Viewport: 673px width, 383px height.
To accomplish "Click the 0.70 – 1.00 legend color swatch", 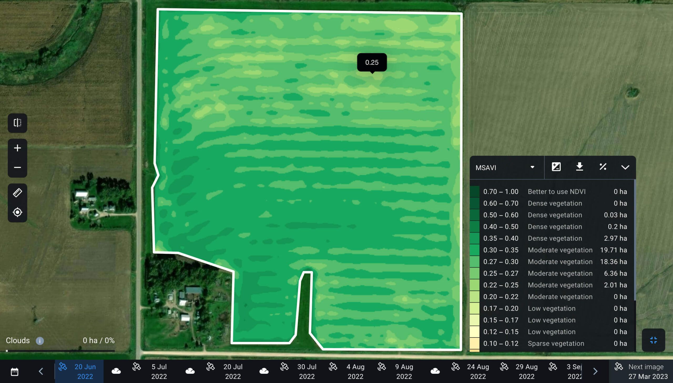I will (475, 192).
